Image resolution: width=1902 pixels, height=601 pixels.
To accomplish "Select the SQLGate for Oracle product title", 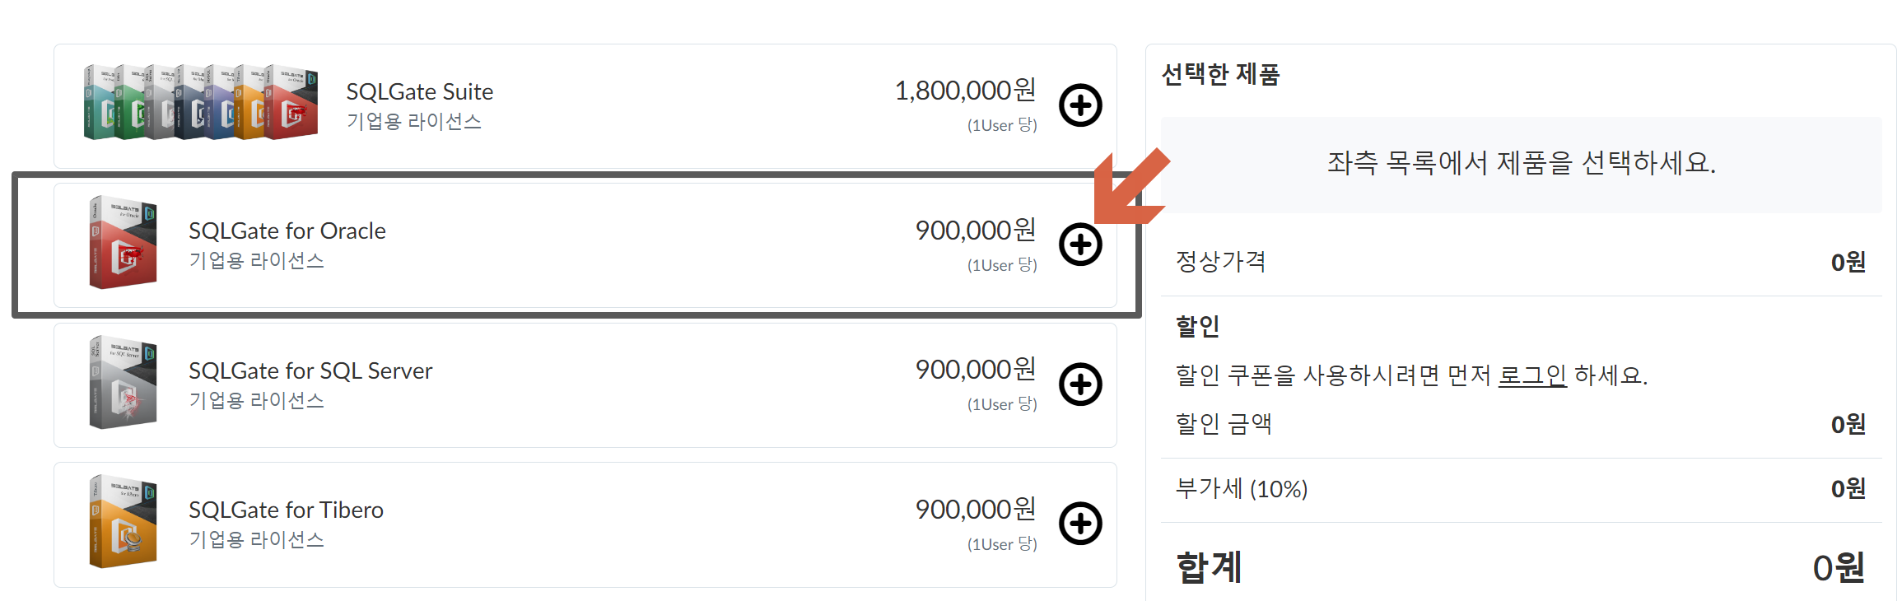I will (x=287, y=231).
